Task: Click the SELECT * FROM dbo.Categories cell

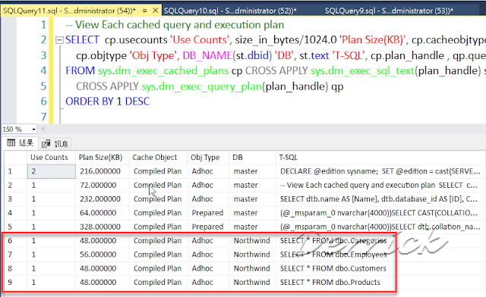Action: click(x=380, y=241)
